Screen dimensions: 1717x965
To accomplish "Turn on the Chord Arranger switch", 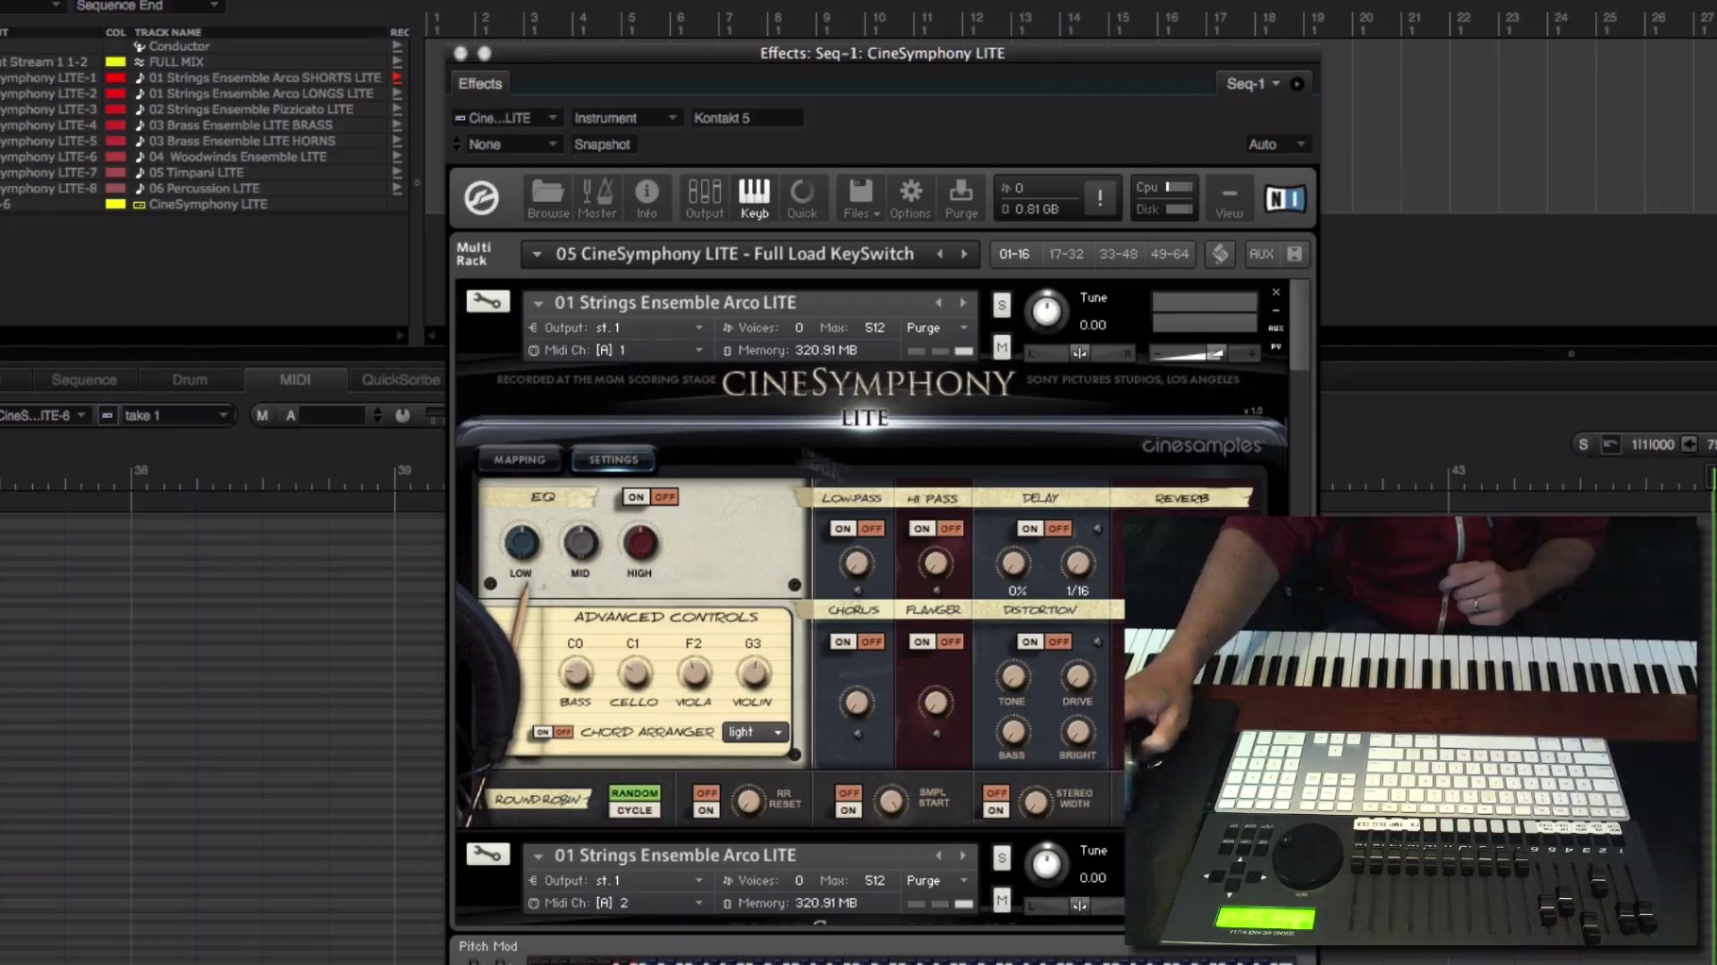I will 542,732.
